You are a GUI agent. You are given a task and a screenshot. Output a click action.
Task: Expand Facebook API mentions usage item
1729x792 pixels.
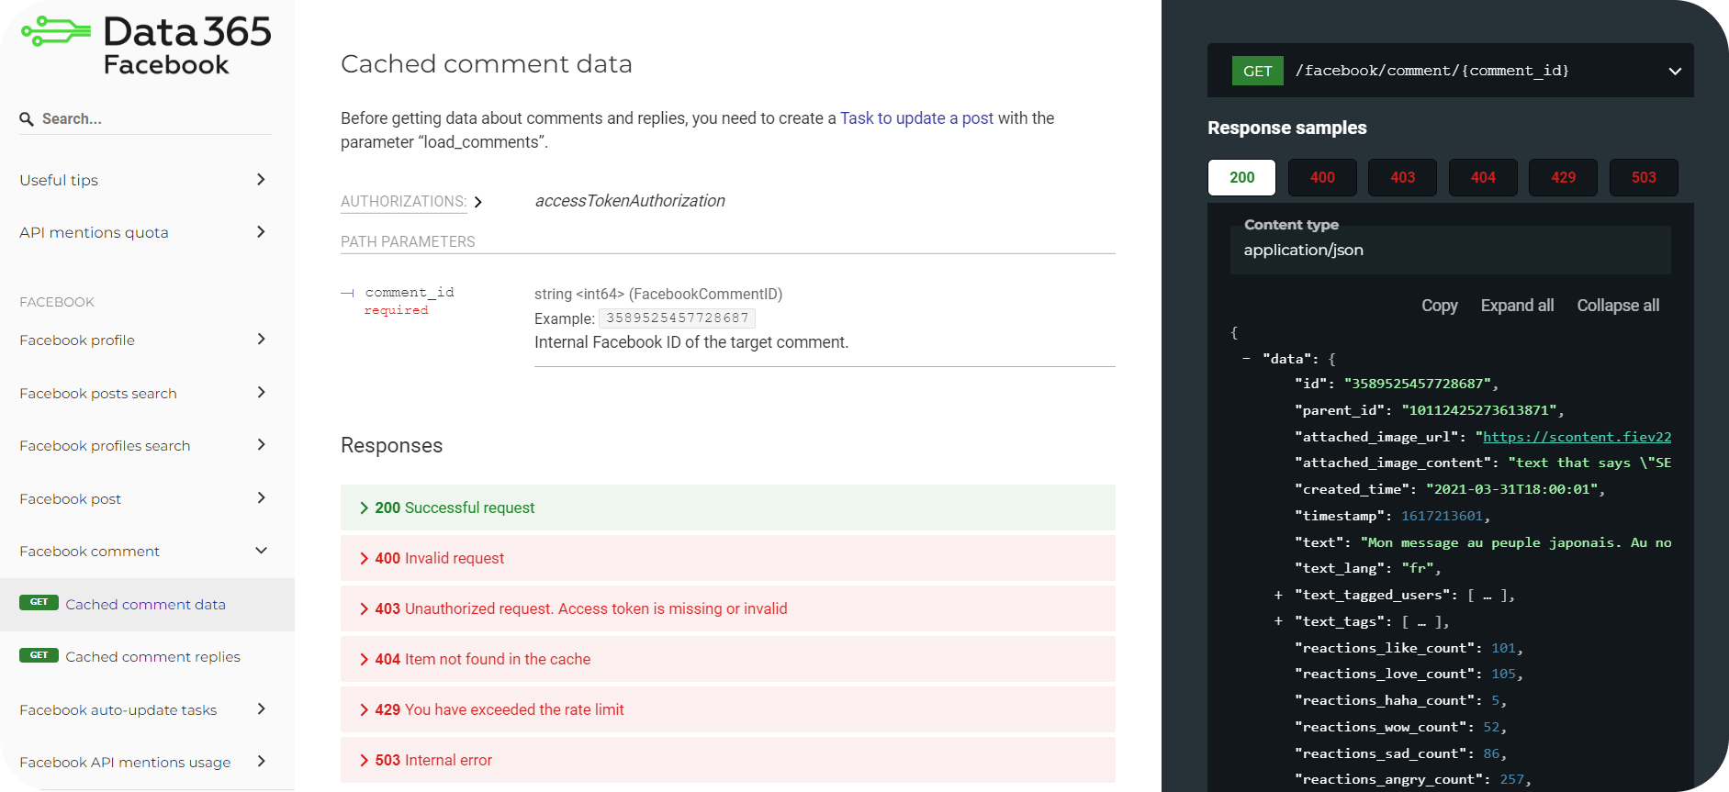pyautogui.click(x=147, y=762)
